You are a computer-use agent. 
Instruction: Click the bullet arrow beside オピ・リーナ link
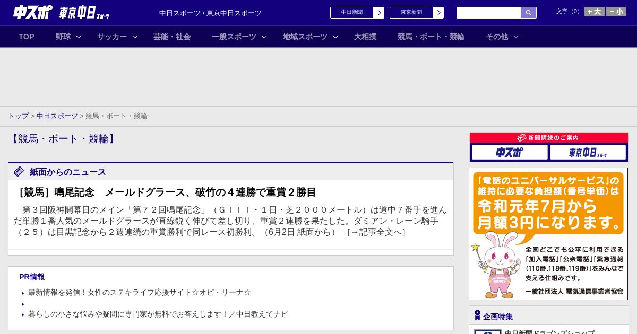tap(23, 293)
